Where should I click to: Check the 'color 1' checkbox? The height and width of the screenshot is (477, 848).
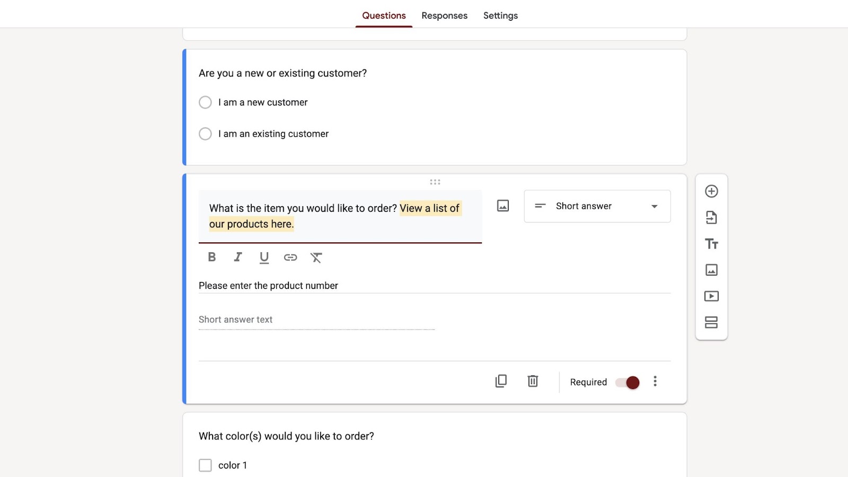[x=205, y=465]
